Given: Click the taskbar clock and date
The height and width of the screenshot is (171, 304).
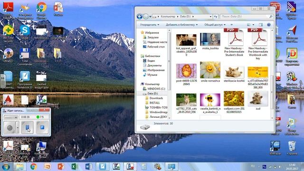Looking at the screenshot, I should [x=293, y=167].
